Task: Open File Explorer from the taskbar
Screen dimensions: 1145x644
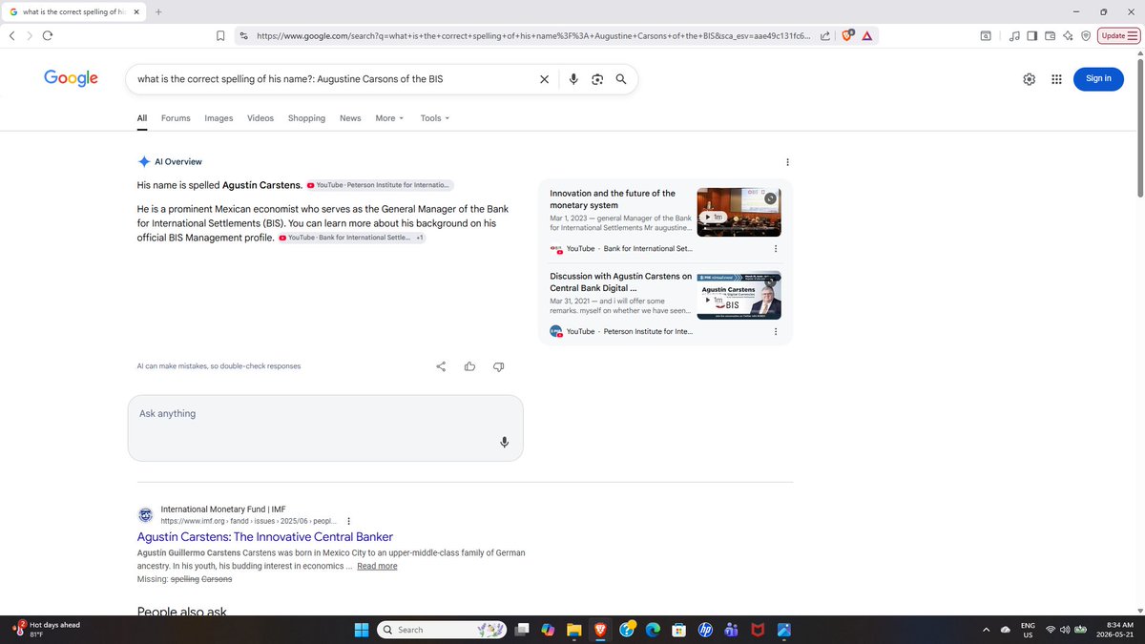Action: pos(573,630)
